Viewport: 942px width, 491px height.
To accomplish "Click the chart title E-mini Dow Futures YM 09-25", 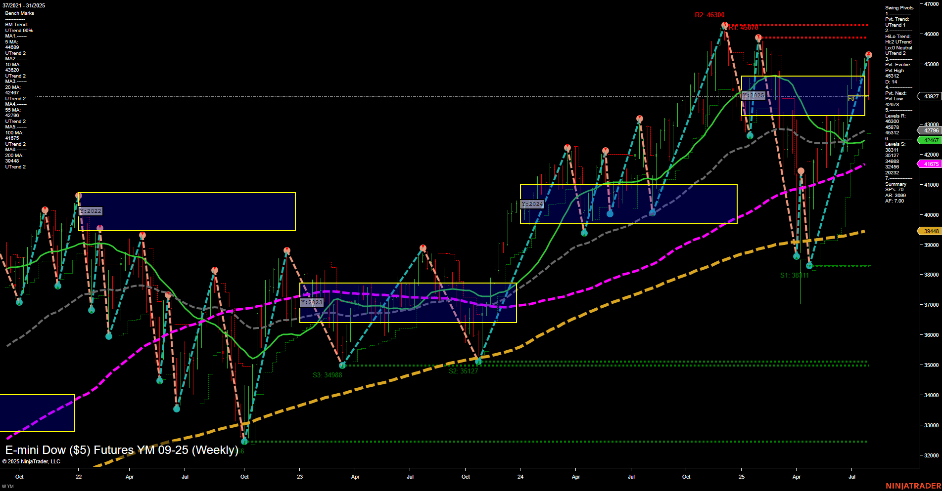I will (x=122, y=450).
